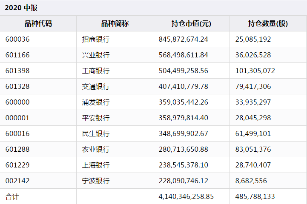Image resolution: width=307 pixels, height=204 pixels.
Task: Select 农业银行 stock name
Action: (x=96, y=149)
